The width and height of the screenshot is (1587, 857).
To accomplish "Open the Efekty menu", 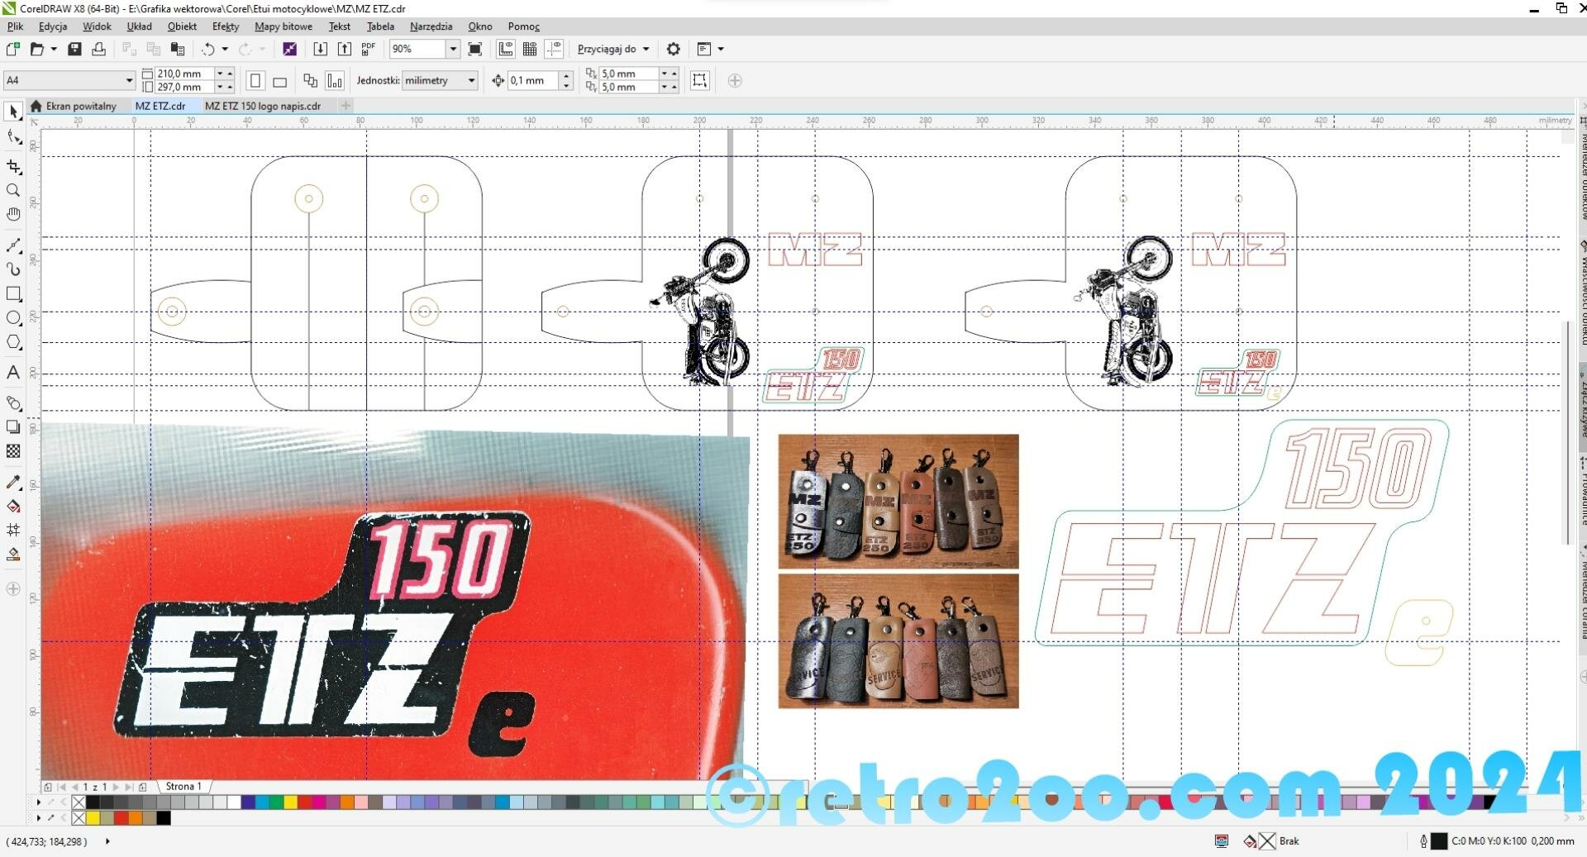I will 225,26.
